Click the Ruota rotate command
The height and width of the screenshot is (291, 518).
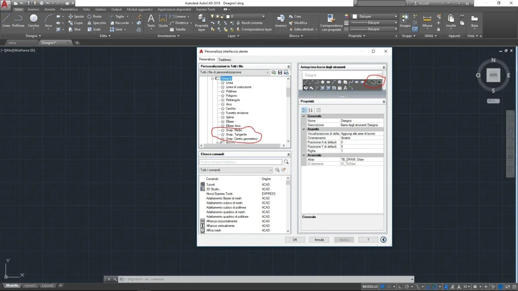coord(95,16)
